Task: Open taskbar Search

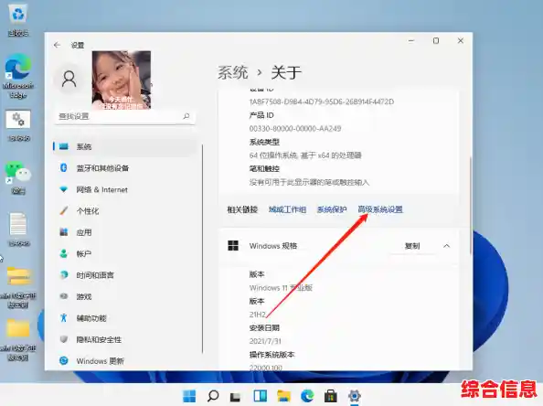Action: [213, 396]
